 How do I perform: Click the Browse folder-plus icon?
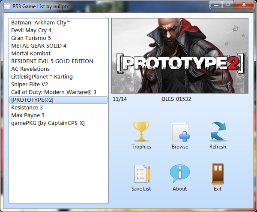tap(180, 132)
